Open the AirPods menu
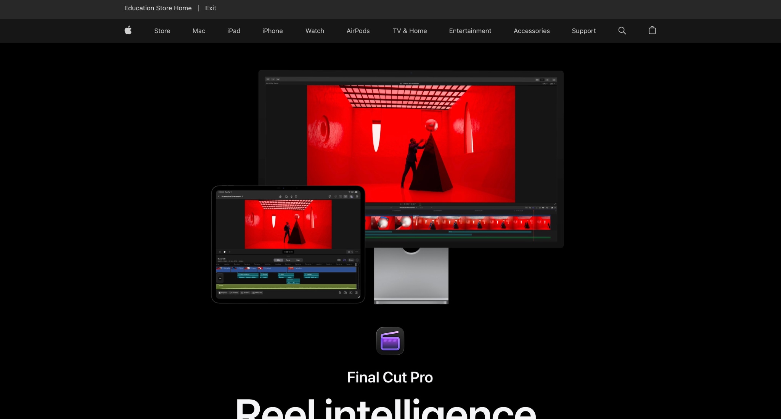781x419 pixels. [358, 31]
